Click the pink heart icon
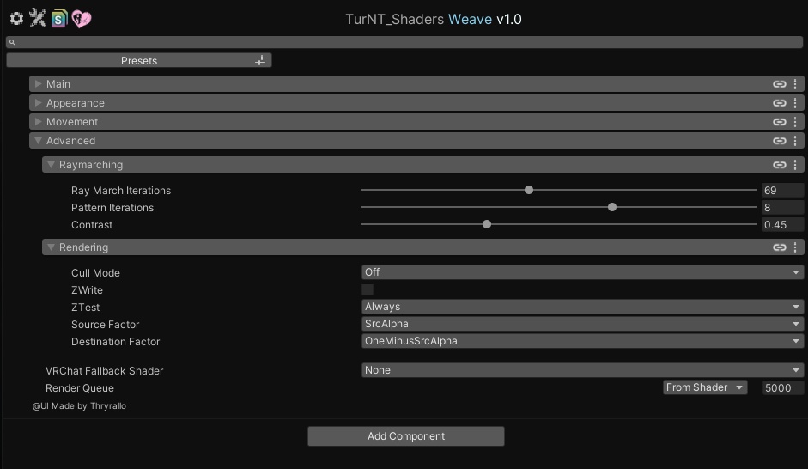808x469 pixels. pos(81,19)
